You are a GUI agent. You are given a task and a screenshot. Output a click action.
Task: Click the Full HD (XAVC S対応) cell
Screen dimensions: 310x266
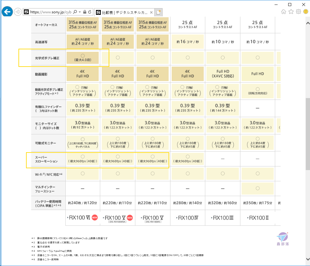tap(223, 74)
